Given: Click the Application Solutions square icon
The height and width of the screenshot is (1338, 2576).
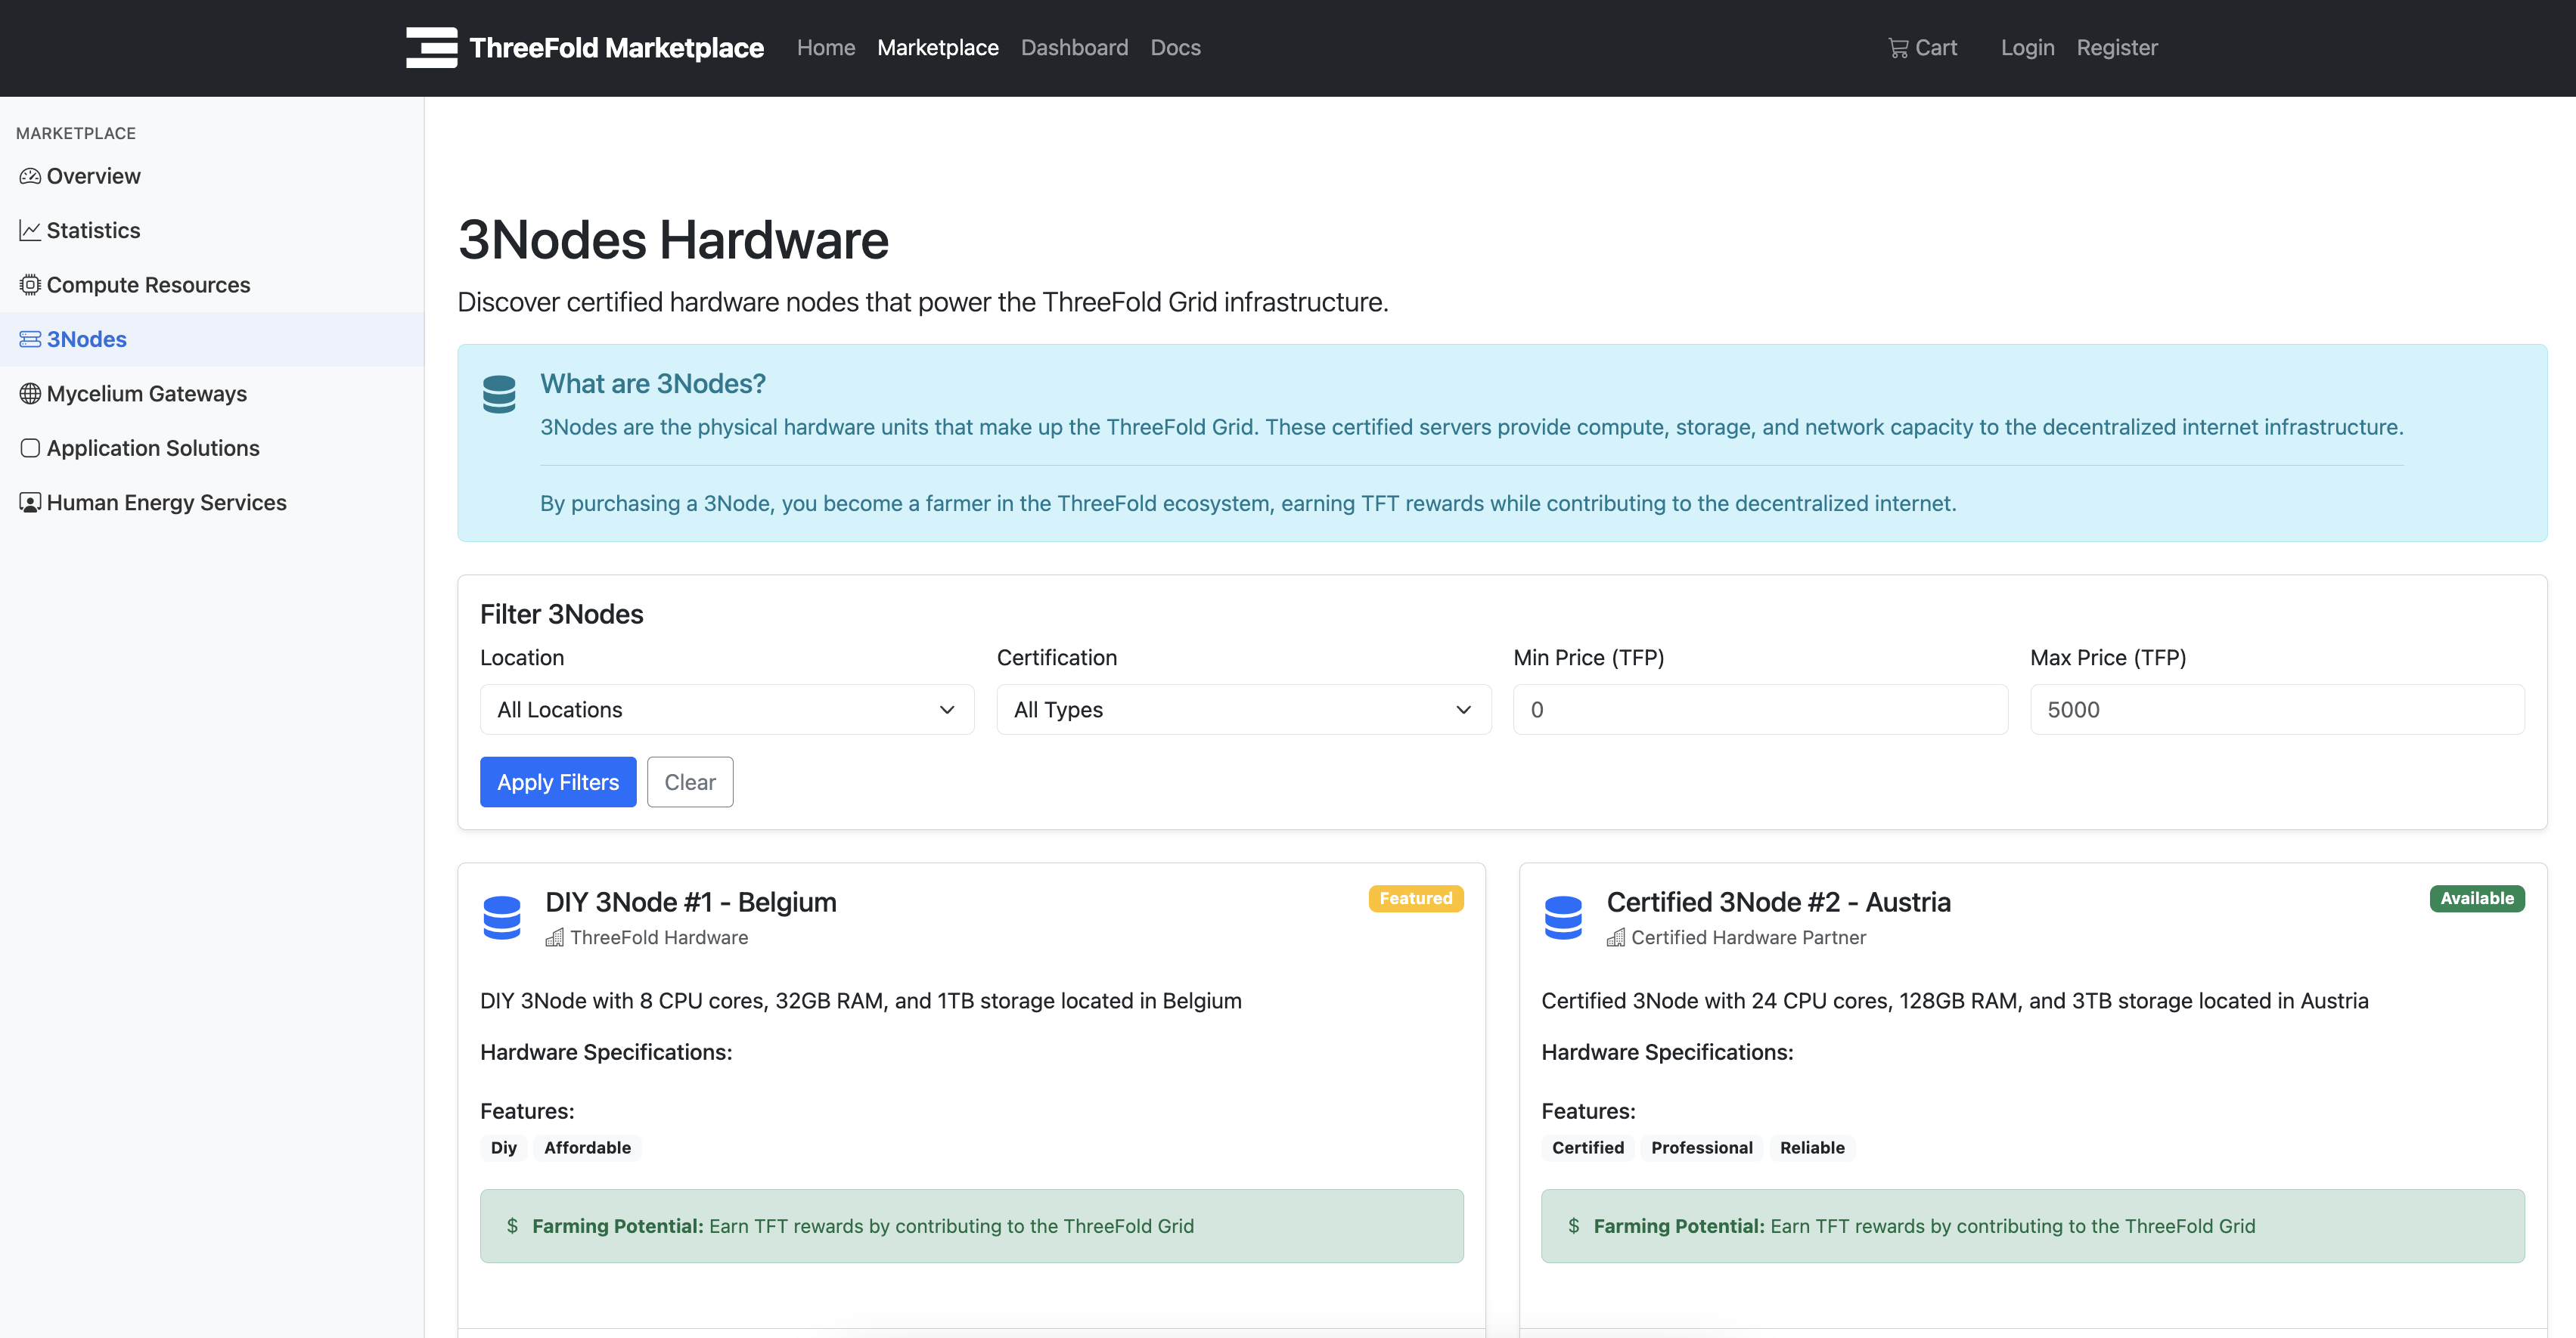Looking at the screenshot, I should (x=30, y=448).
